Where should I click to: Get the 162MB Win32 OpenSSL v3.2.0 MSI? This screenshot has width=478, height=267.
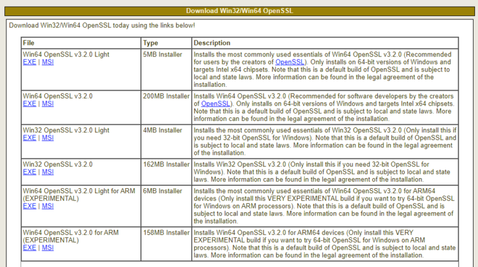pyautogui.click(x=47, y=172)
